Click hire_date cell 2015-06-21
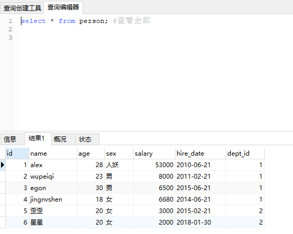Screen dimensions: 293x234 pos(201,188)
